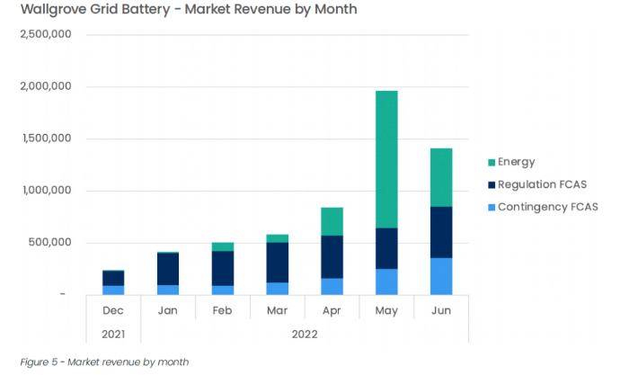Click the Dec month axis label
The image size is (629, 375).
pos(113,310)
